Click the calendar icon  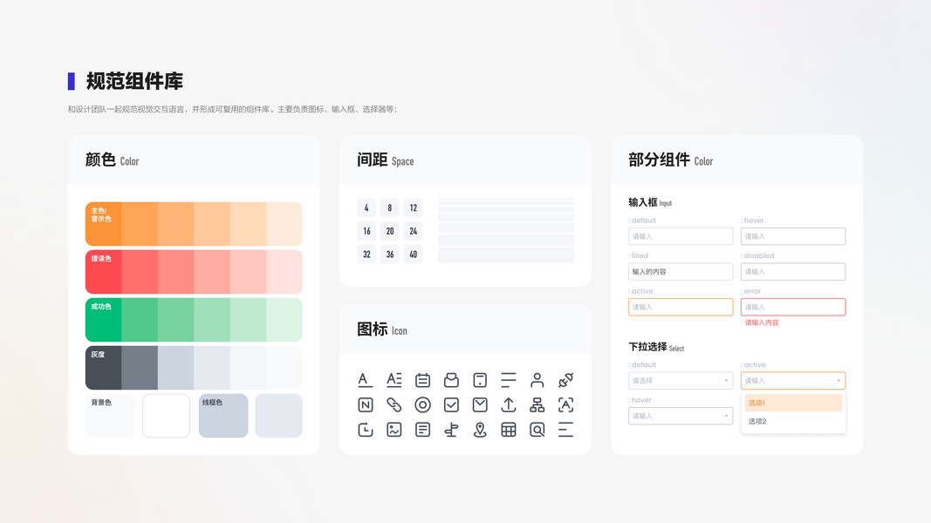[422, 379]
